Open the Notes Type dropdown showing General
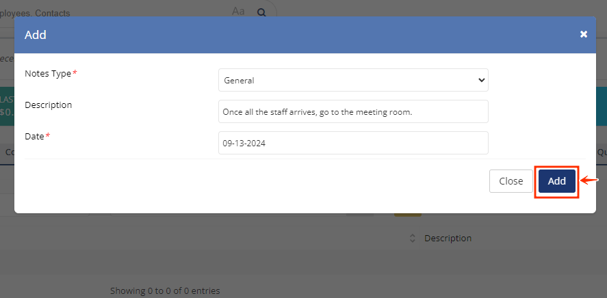 [x=353, y=80]
